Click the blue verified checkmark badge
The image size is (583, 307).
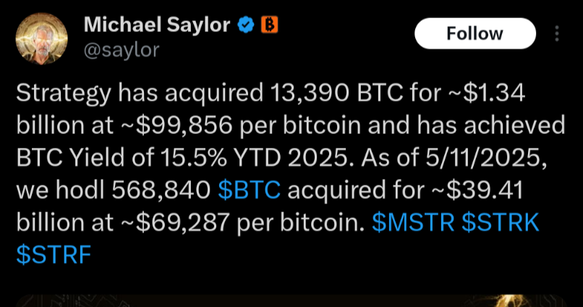tap(246, 25)
